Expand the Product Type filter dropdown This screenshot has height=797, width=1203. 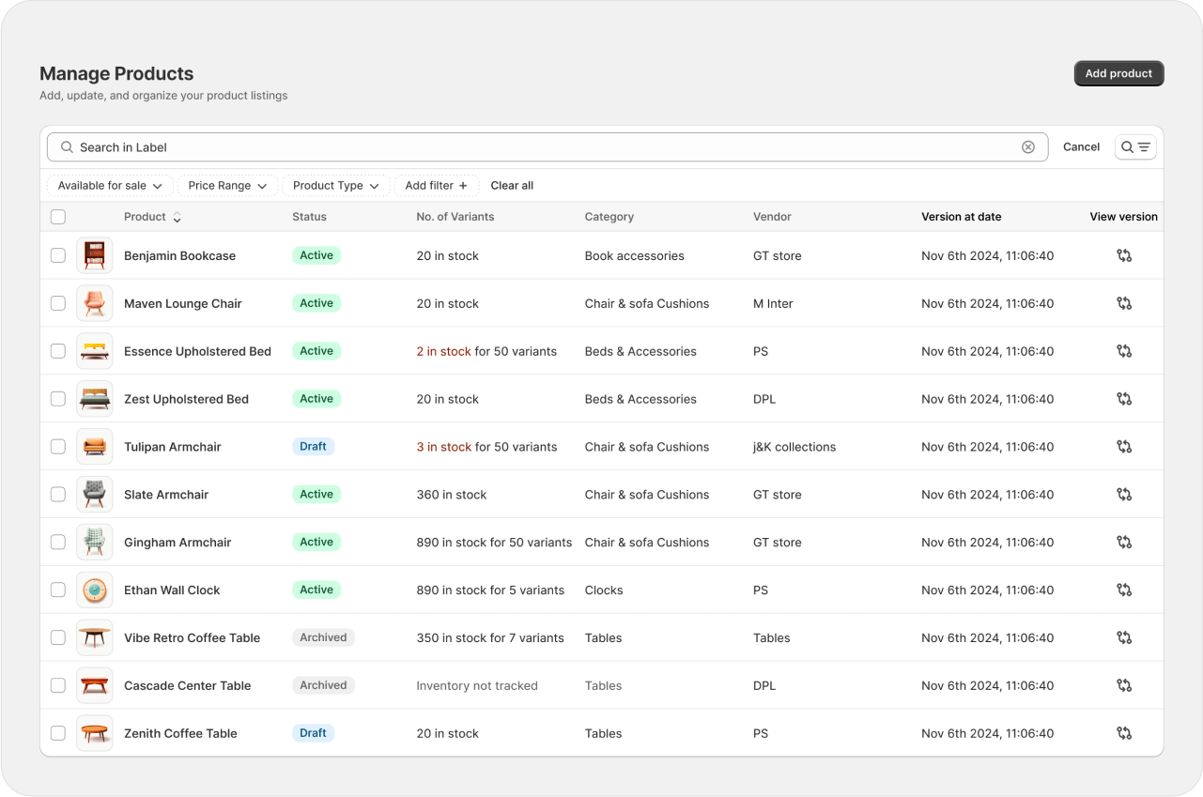tap(335, 186)
